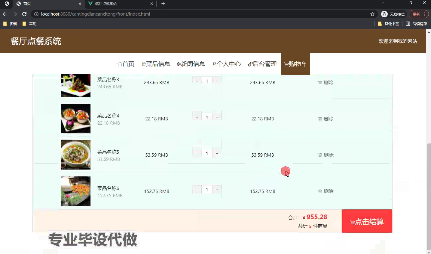Click the 菜品名称5 dish name

[x=108, y=152]
